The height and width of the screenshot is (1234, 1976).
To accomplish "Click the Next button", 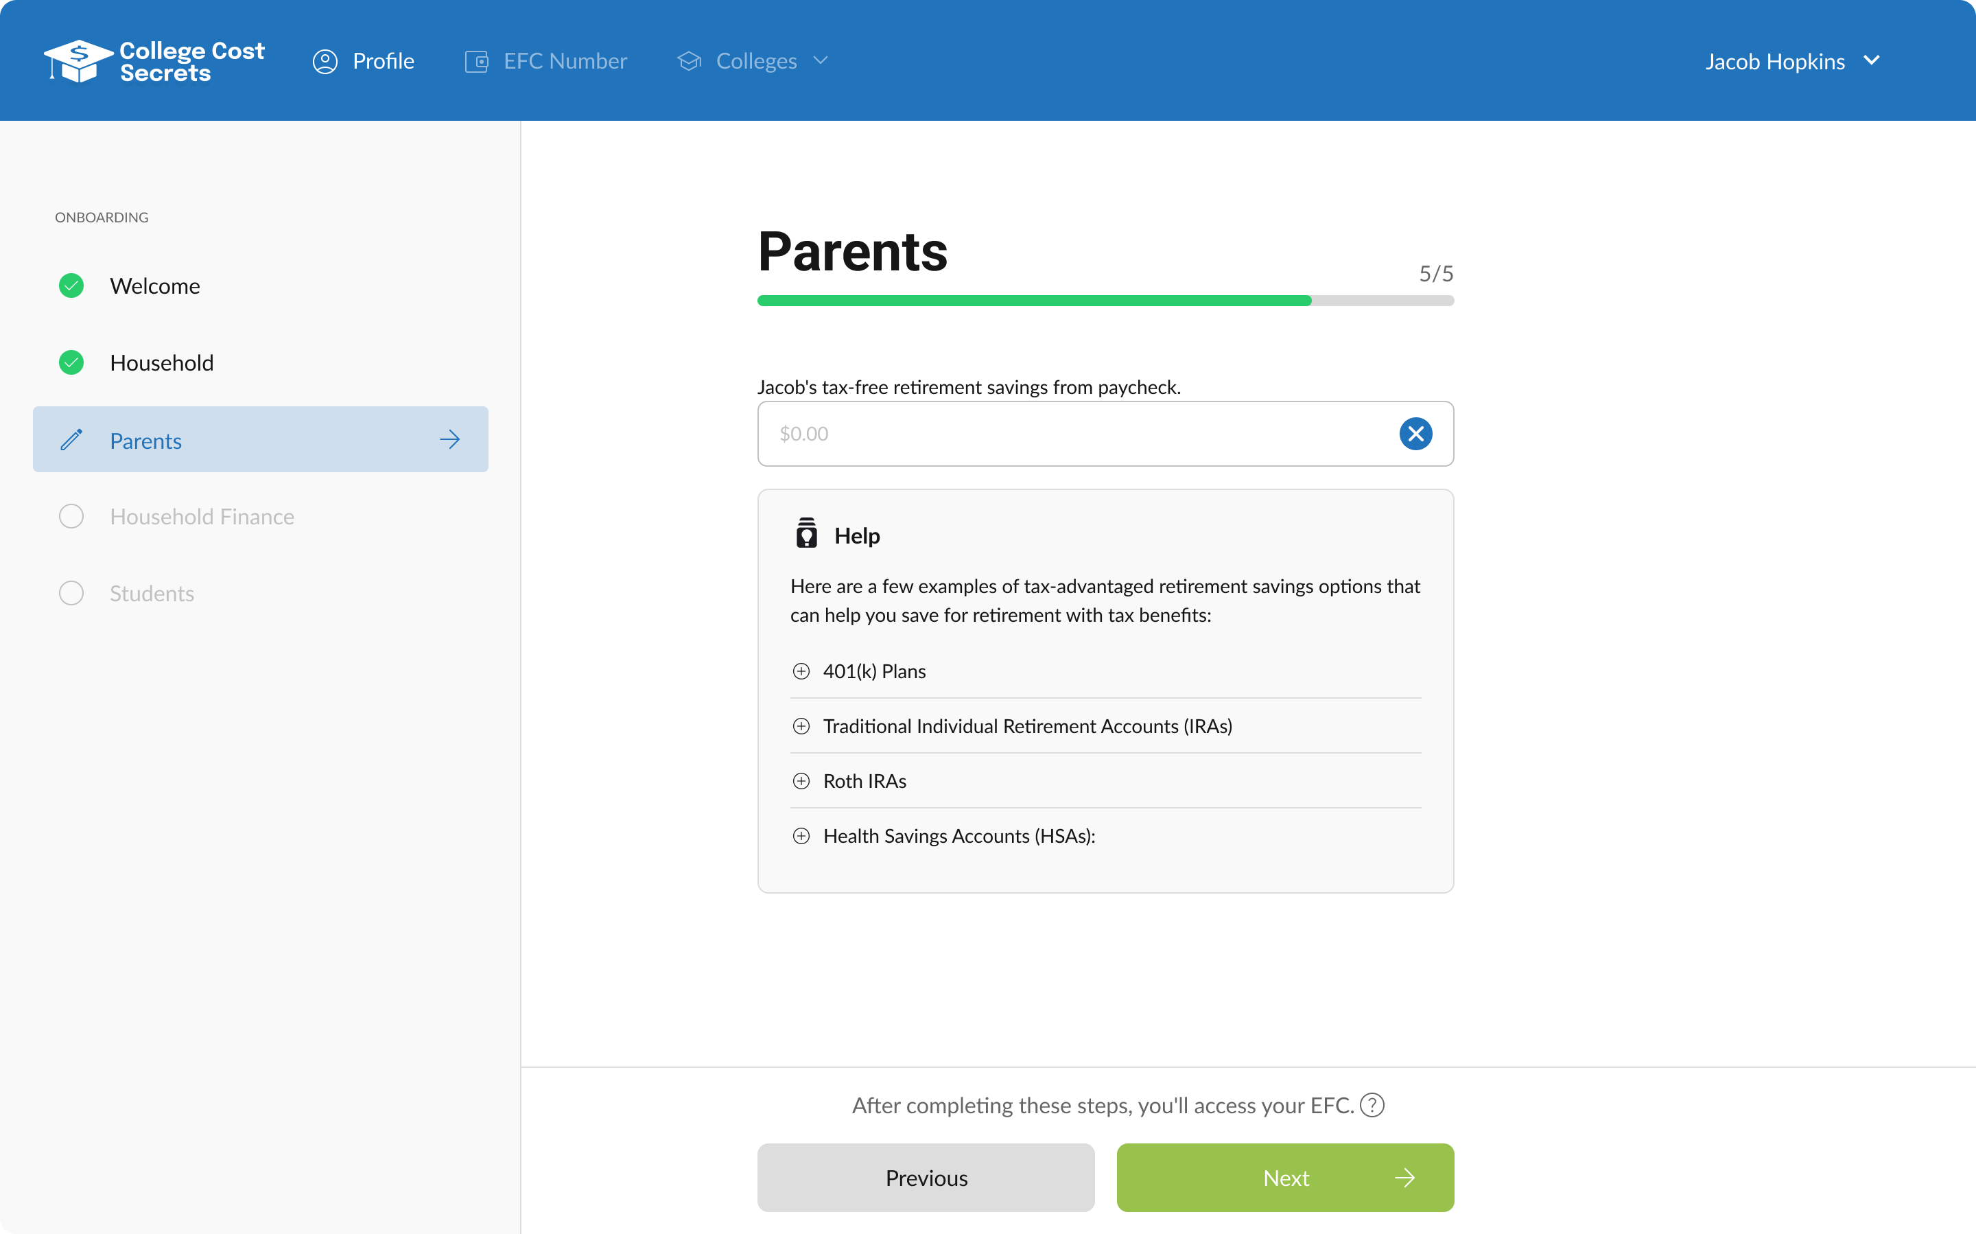I will (x=1285, y=1178).
